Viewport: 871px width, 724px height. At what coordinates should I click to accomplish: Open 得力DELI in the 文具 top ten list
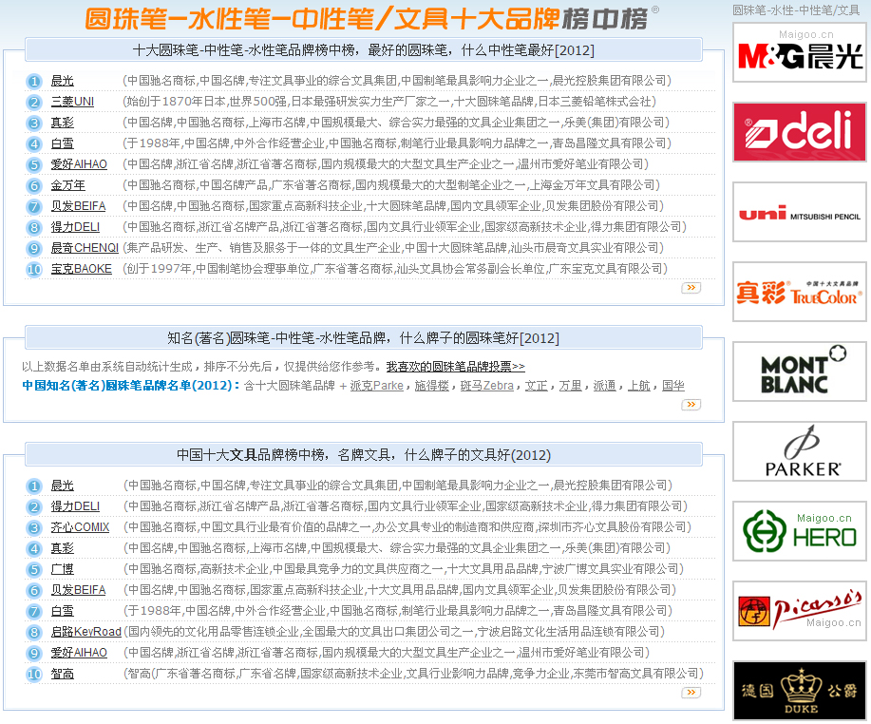coord(76,506)
